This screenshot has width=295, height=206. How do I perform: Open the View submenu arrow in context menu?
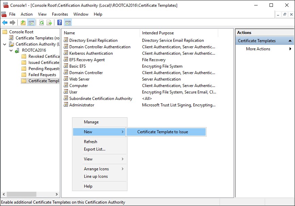122,159
